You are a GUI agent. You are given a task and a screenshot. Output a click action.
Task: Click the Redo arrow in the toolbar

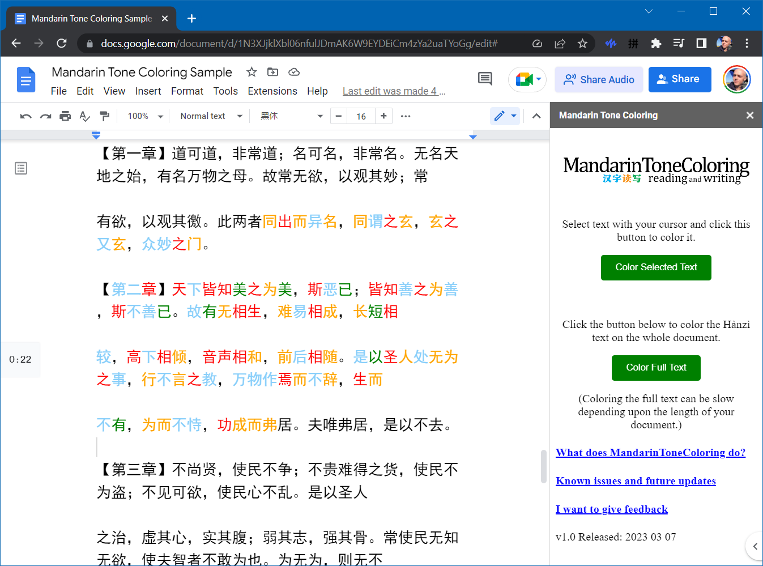pyautogui.click(x=45, y=116)
